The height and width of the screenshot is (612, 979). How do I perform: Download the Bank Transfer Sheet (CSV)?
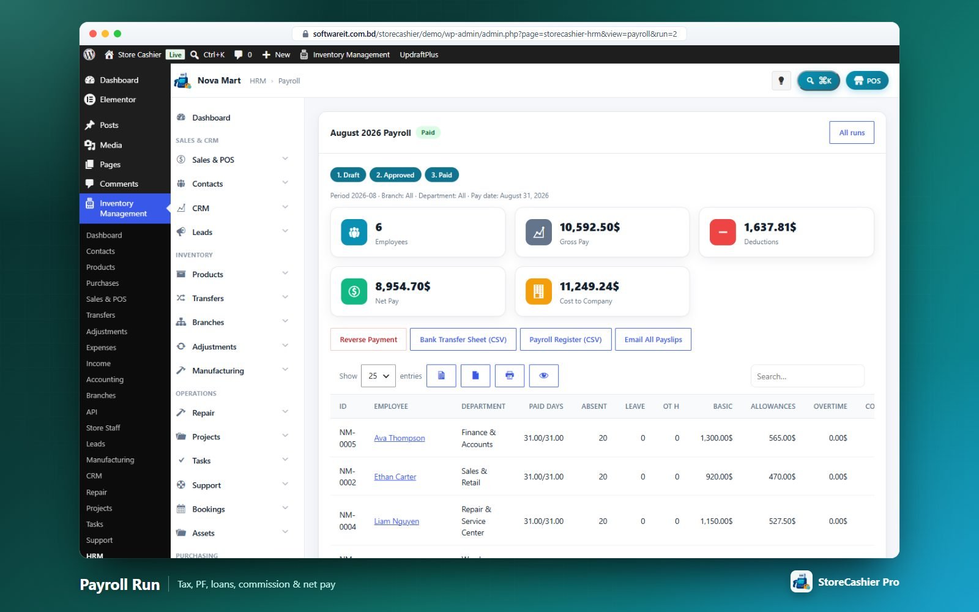tap(463, 339)
